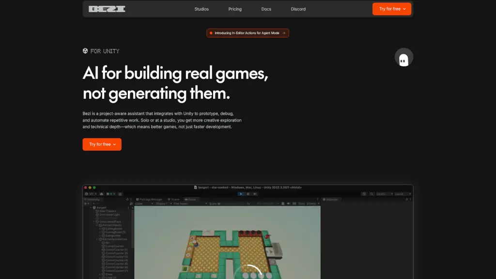This screenshot has width=496, height=279.
Task: Toggle the Stats button in Game view
Action: click(x=302, y=204)
